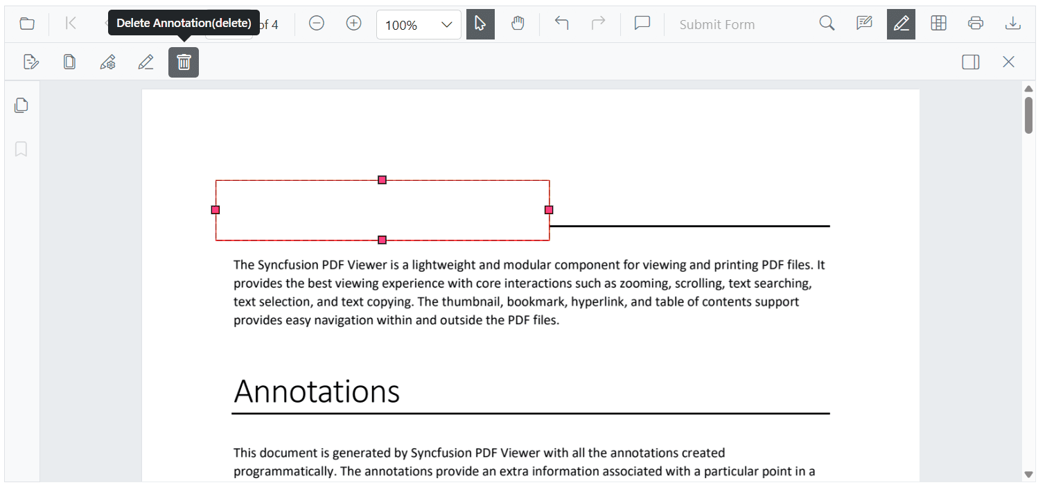1038x485 pixels.
Task: Open the zoom percentage dropdown
Action: pos(419,24)
